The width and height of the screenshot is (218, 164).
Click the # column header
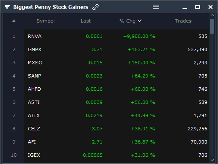coord(14,21)
